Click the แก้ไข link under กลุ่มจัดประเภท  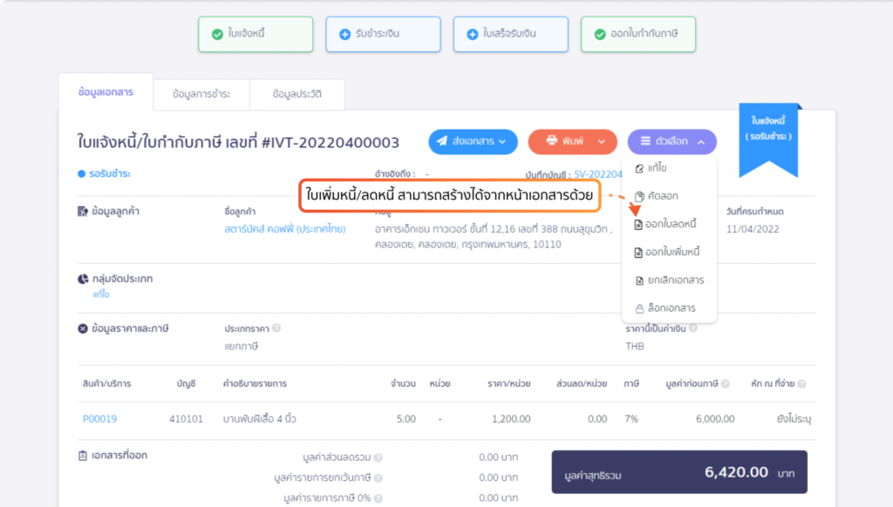coord(101,294)
